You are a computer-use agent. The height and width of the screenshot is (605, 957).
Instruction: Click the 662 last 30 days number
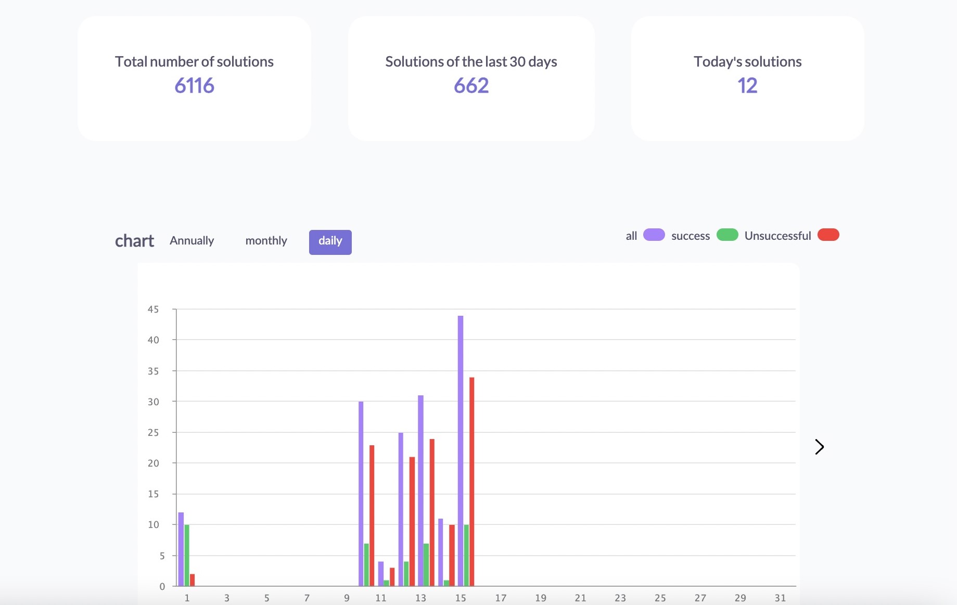click(x=471, y=86)
